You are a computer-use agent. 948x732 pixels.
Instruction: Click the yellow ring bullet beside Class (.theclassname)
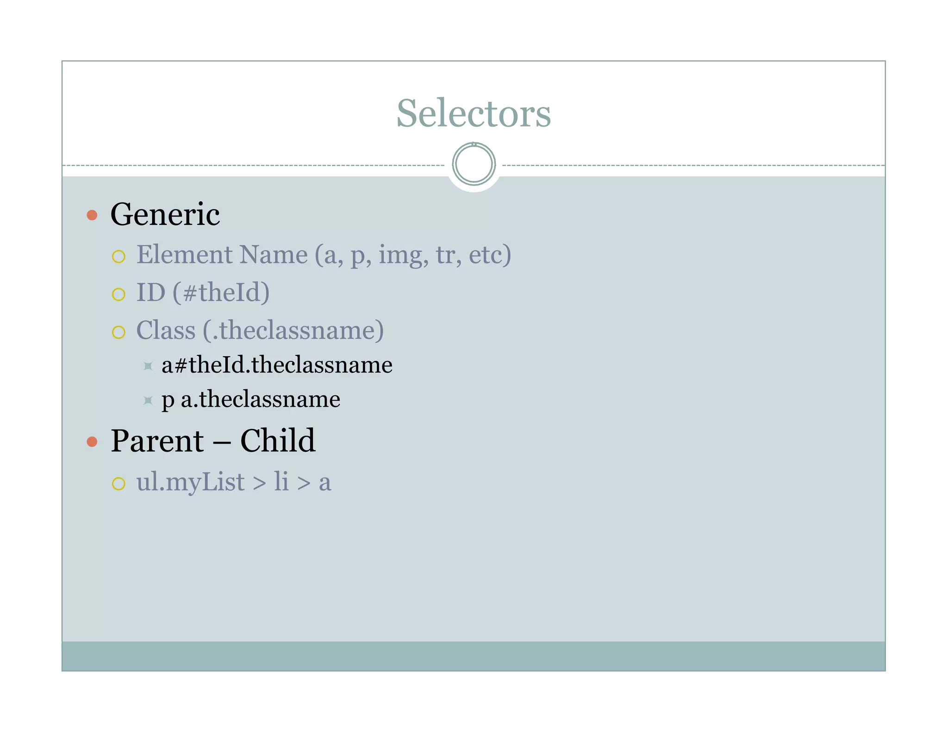pos(118,332)
